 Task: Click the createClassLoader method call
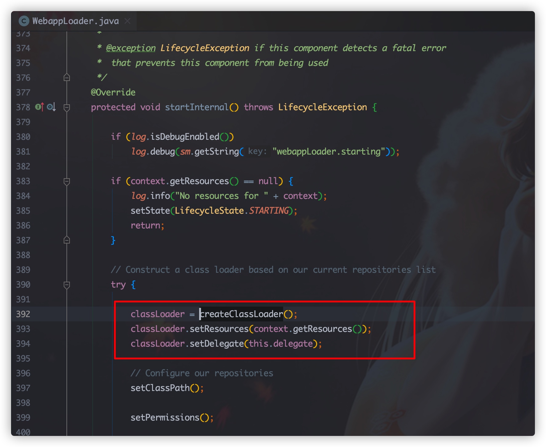click(x=241, y=314)
